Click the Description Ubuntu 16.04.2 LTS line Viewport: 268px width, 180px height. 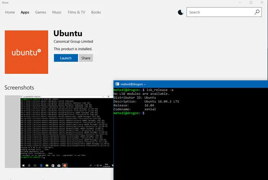(x=146, y=102)
